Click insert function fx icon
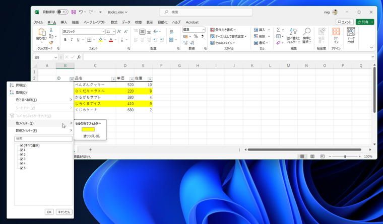The image size is (383, 224). (x=79, y=57)
